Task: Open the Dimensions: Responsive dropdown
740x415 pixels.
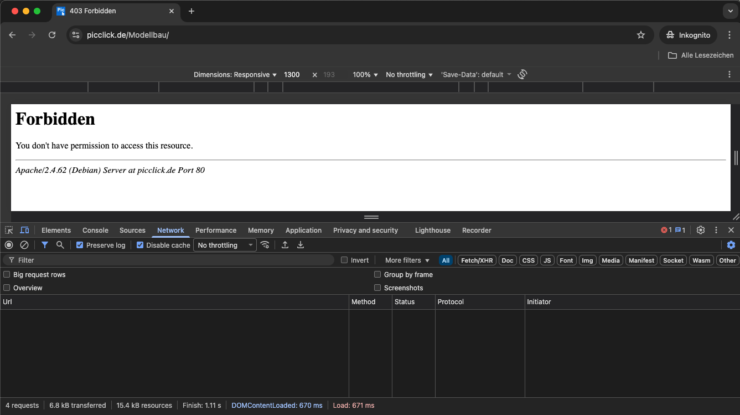Action: [235, 75]
